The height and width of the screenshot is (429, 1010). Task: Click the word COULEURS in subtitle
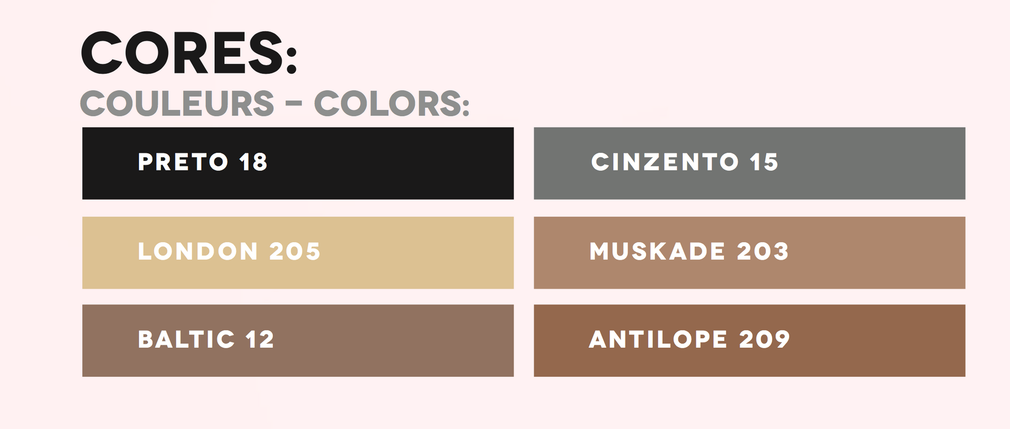coord(177,104)
